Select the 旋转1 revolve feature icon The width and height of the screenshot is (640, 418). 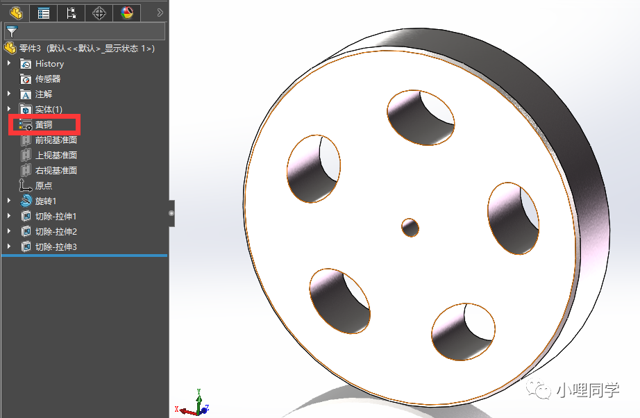click(x=25, y=201)
